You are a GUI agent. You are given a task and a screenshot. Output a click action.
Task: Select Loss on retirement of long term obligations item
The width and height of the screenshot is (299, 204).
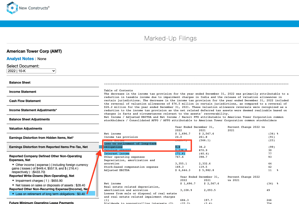[x=52, y=194]
